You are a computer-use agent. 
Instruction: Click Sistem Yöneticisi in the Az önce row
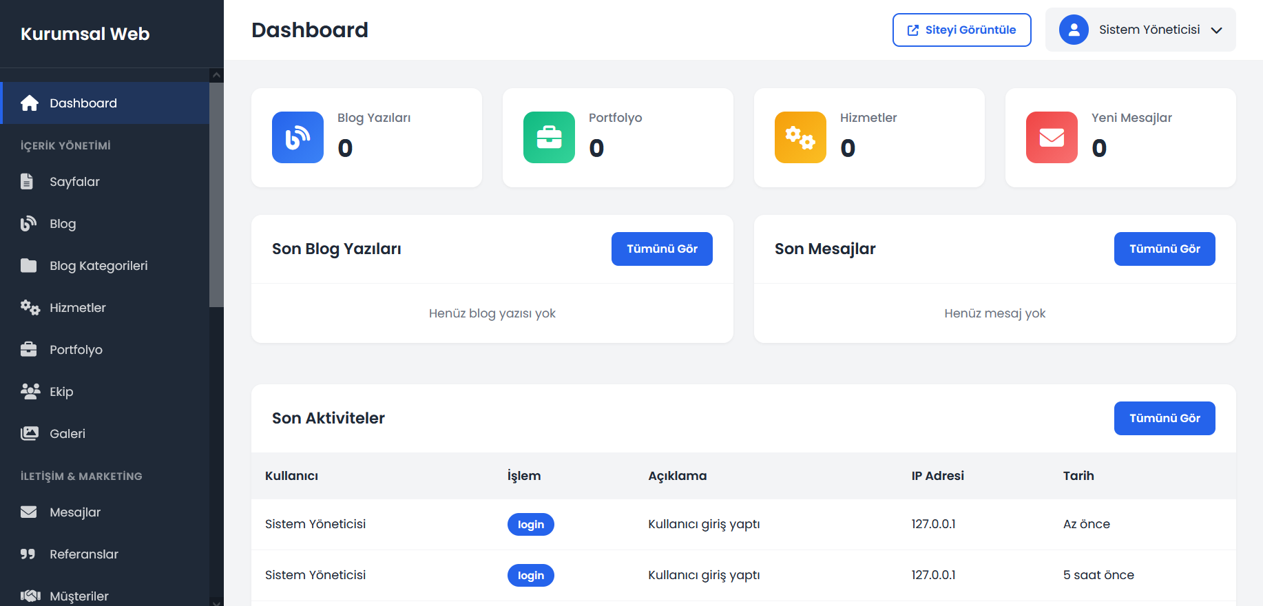[315, 524]
